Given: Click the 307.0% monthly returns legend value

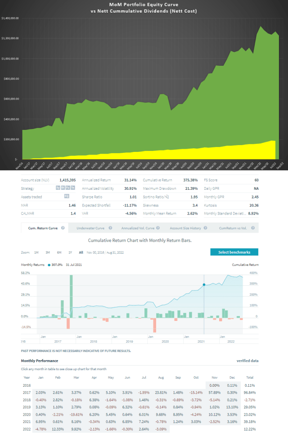Looking at the screenshot, I should coord(57,265).
